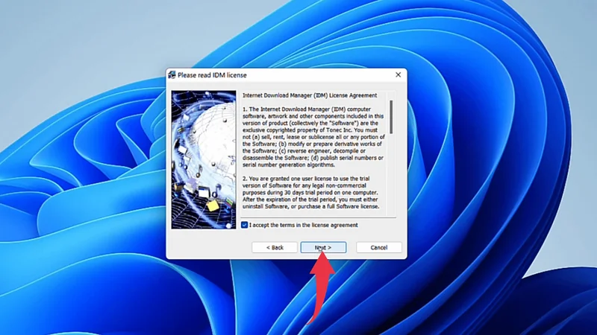This screenshot has height=335, width=597.
Task: Go to previous step with < Back
Action: tap(275, 247)
